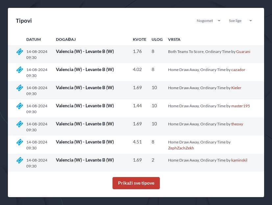The height and width of the screenshot is (205, 272).
Task: Click the Prikaži sve tipove button
Action: click(x=136, y=183)
